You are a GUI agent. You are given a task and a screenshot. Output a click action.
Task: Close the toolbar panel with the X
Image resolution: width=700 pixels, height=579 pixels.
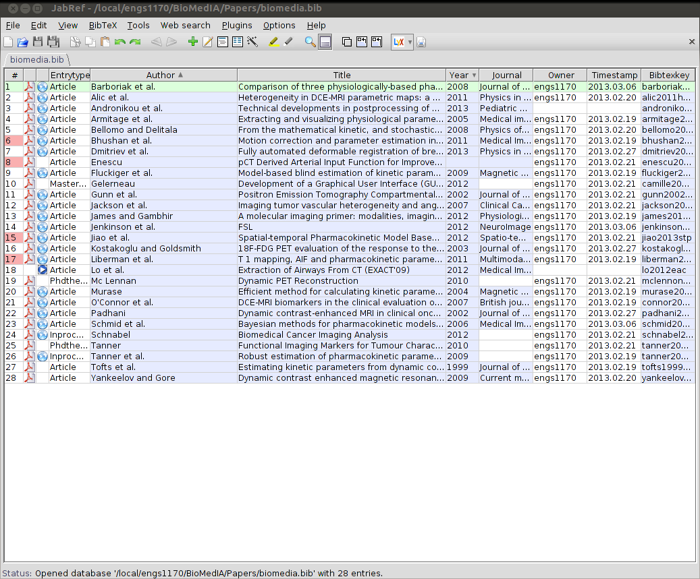pos(691,41)
